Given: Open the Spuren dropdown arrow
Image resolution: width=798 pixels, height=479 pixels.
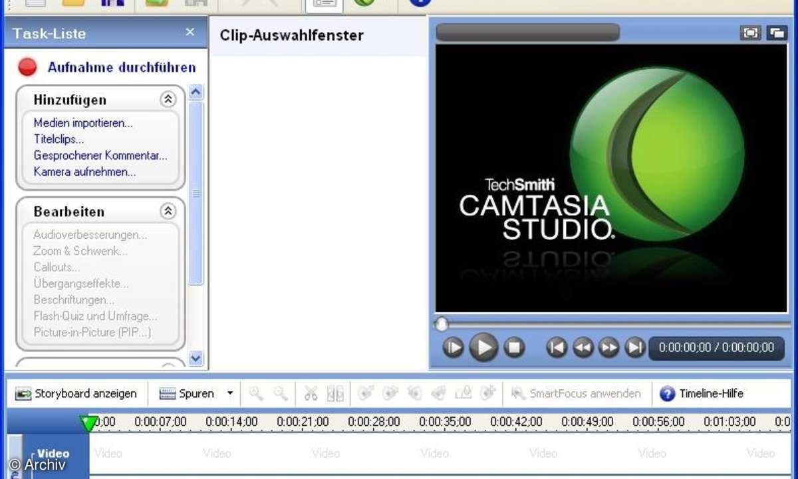Looking at the screenshot, I should [230, 393].
